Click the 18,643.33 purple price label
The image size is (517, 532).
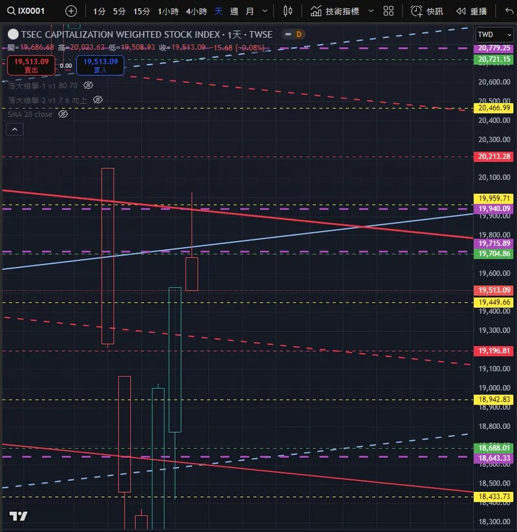[494, 458]
